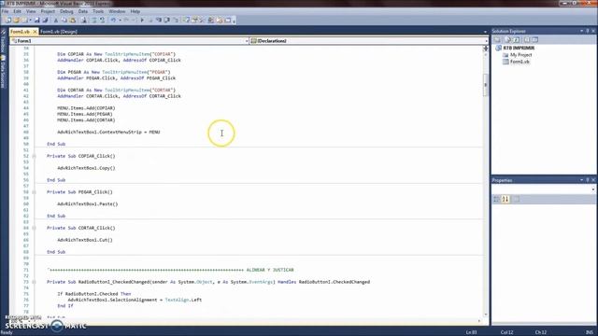Click the editor split bar handle

click(486, 48)
